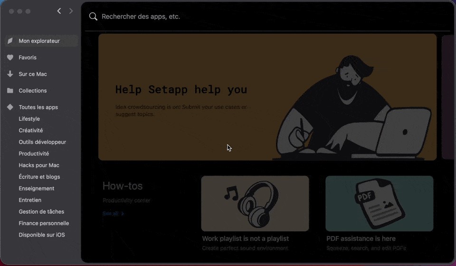
Task: Select the Productivité category
Action: (x=34, y=154)
